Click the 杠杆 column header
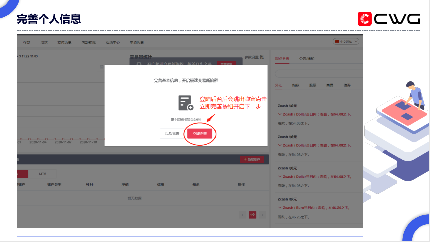Screen dimensions: 430x242 tap(90, 184)
